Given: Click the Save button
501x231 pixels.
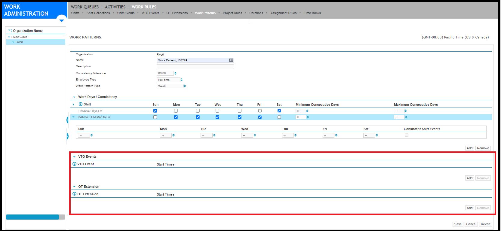Looking at the screenshot, I should click(x=458, y=224).
